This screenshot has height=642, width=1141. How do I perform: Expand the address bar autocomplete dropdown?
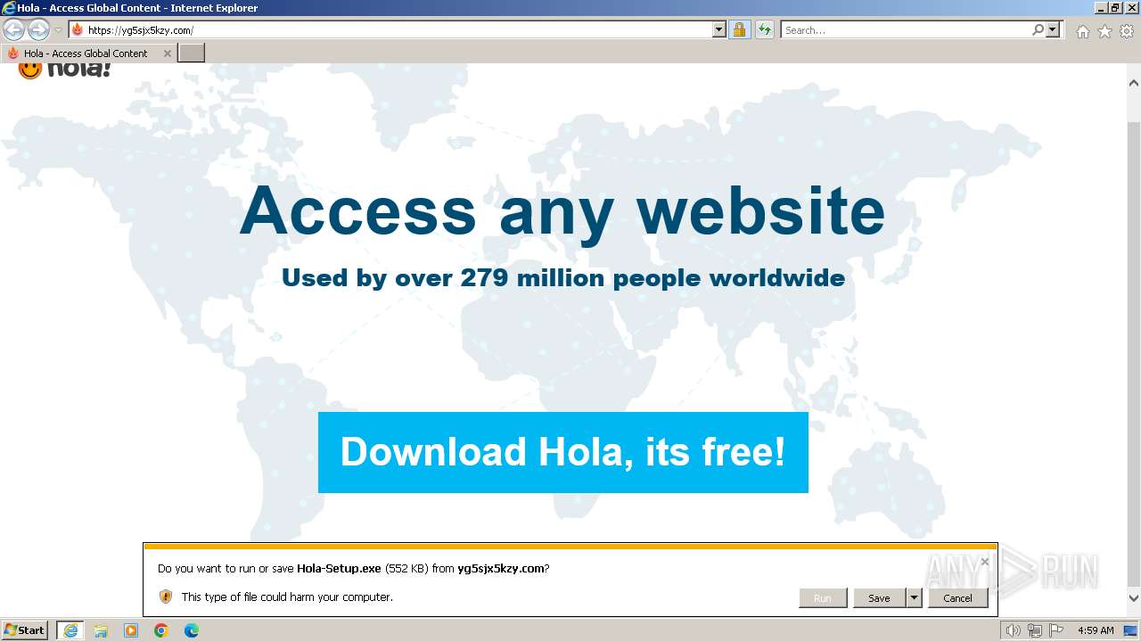[719, 30]
